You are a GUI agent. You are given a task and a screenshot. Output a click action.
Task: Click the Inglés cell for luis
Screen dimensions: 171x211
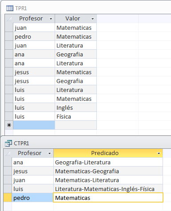click(76, 107)
